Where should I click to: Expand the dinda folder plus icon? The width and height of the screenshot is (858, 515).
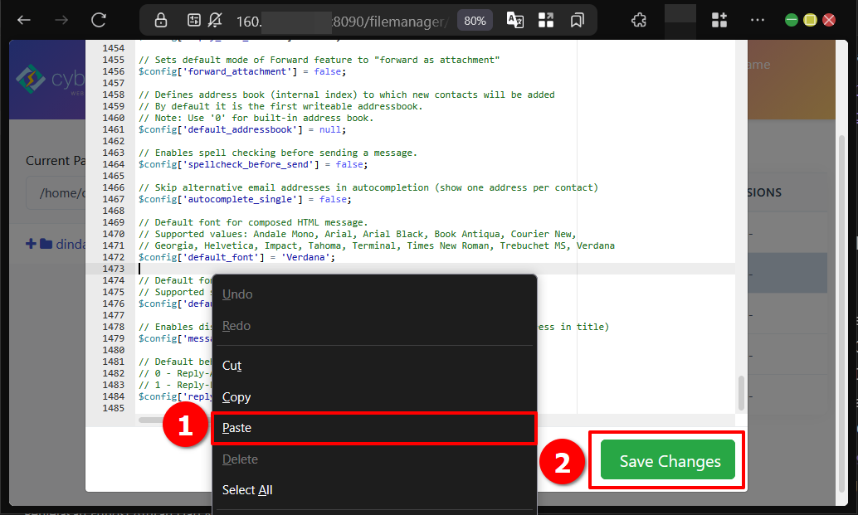click(32, 244)
